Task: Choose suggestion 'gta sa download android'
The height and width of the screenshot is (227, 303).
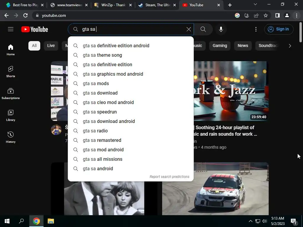Action: click(131, 121)
